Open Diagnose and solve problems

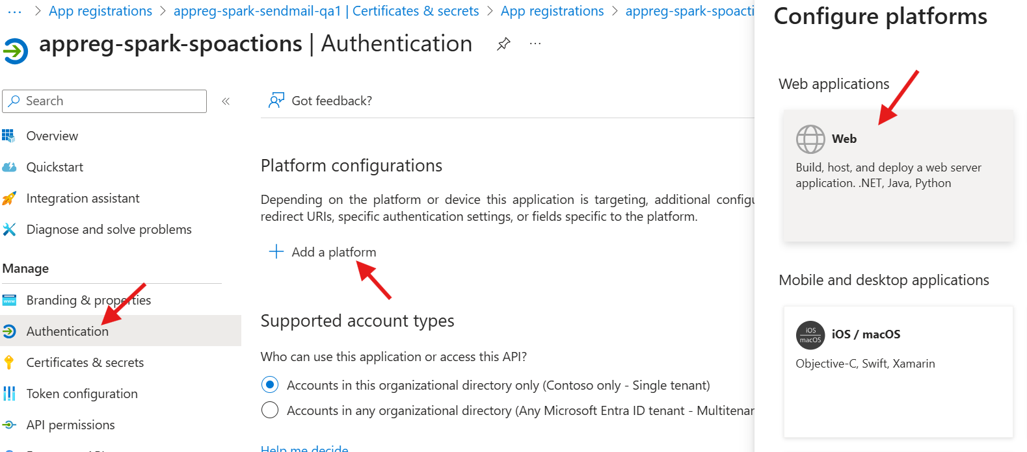click(x=109, y=229)
